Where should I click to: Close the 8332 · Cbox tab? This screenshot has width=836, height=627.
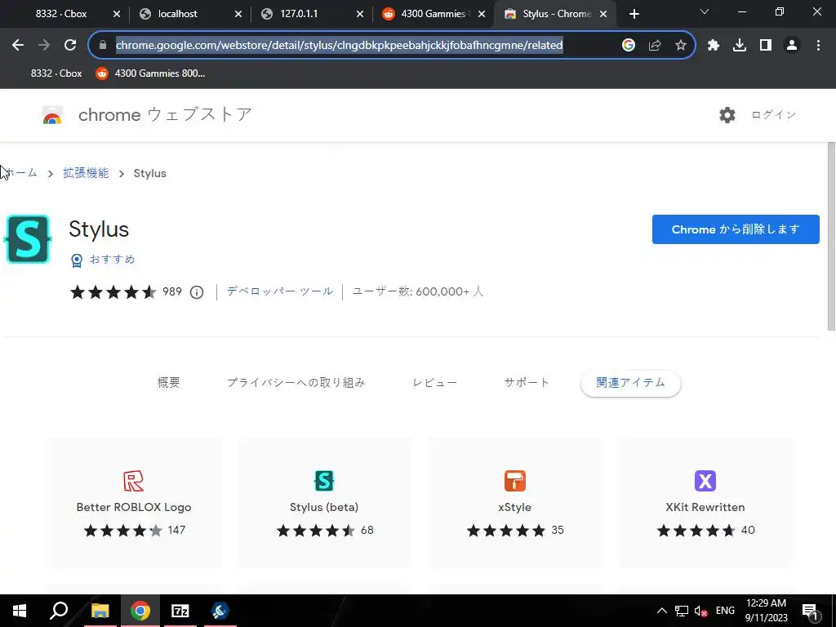click(117, 15)
